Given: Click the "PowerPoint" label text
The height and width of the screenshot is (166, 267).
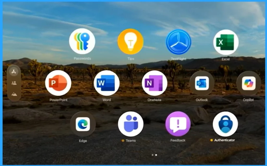Looking at the screenshot, I should [58, 100].
